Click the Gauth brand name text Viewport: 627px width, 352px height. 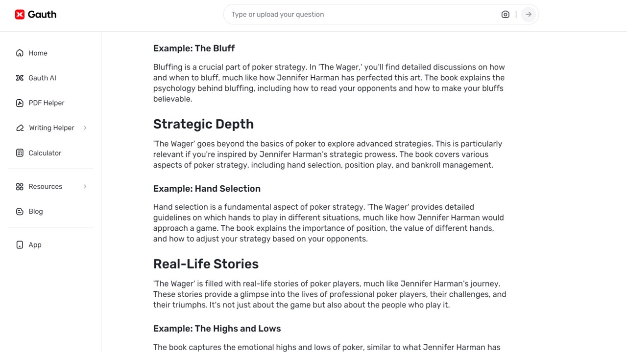tap(42, 15)
